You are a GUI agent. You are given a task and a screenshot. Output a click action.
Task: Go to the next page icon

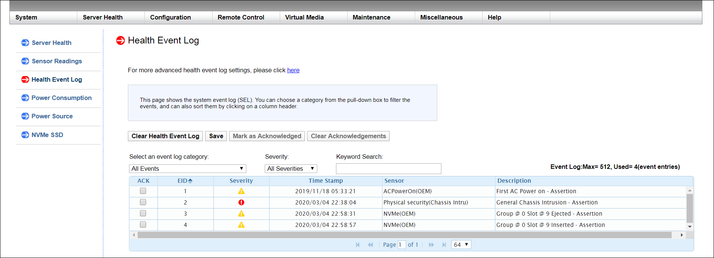431,245
